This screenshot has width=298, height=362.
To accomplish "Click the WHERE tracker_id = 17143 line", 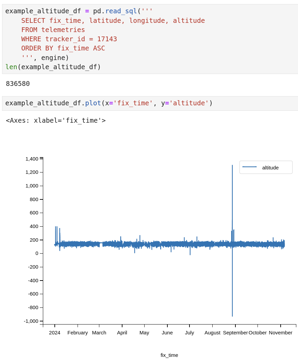I will [x=69, y=39].
